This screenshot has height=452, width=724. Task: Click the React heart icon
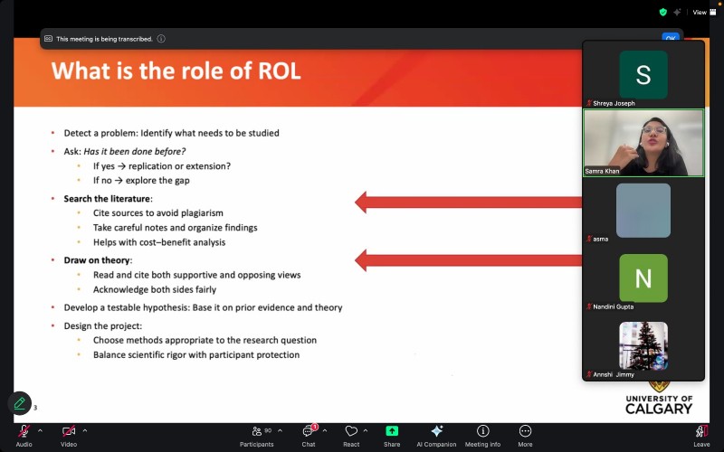(x=351, y=433)
